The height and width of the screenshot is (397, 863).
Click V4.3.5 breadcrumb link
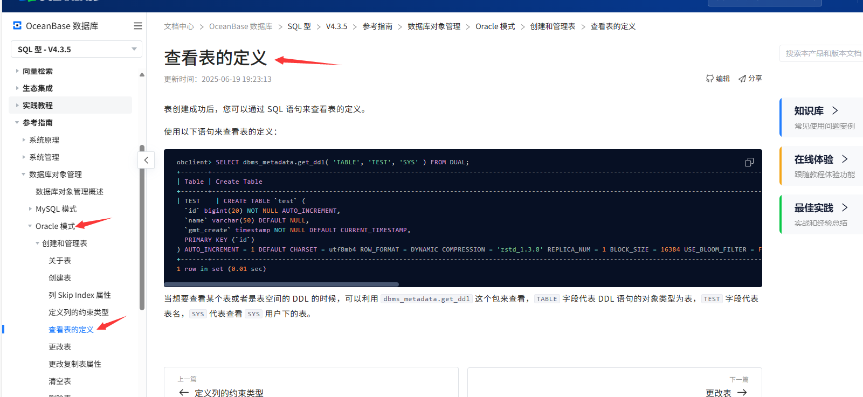tap(337, 26)
